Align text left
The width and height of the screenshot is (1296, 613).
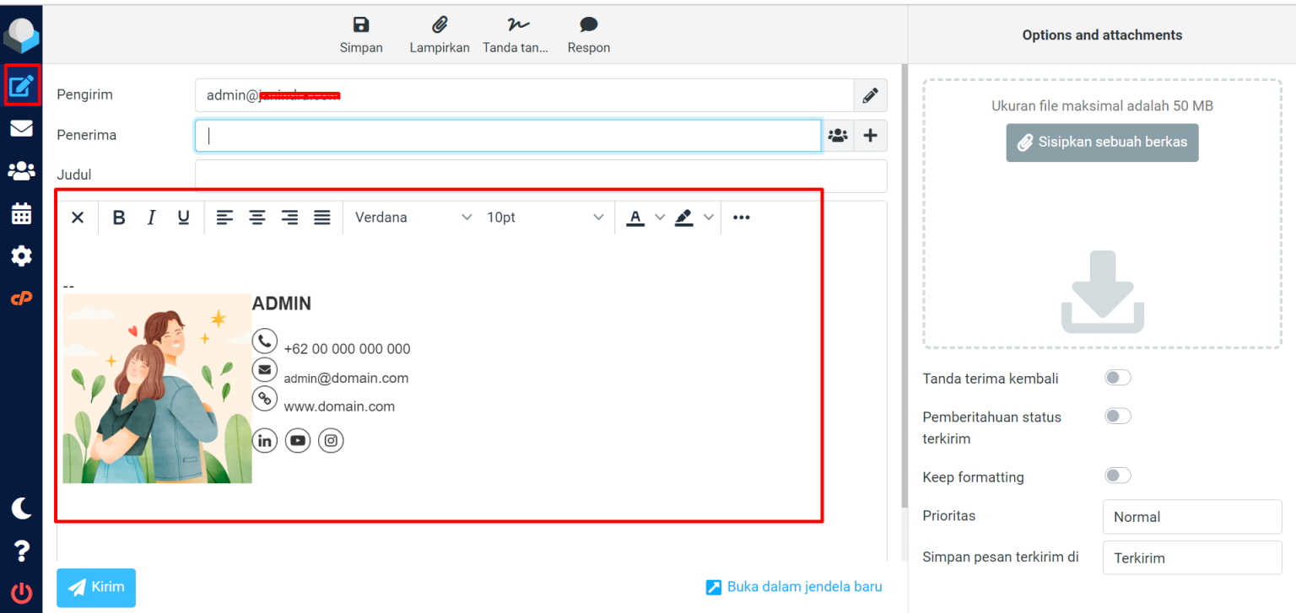(224, 218)
